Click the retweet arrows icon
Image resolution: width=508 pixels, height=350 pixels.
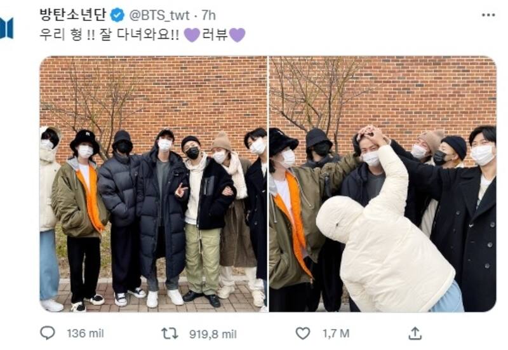pos(170,333)
